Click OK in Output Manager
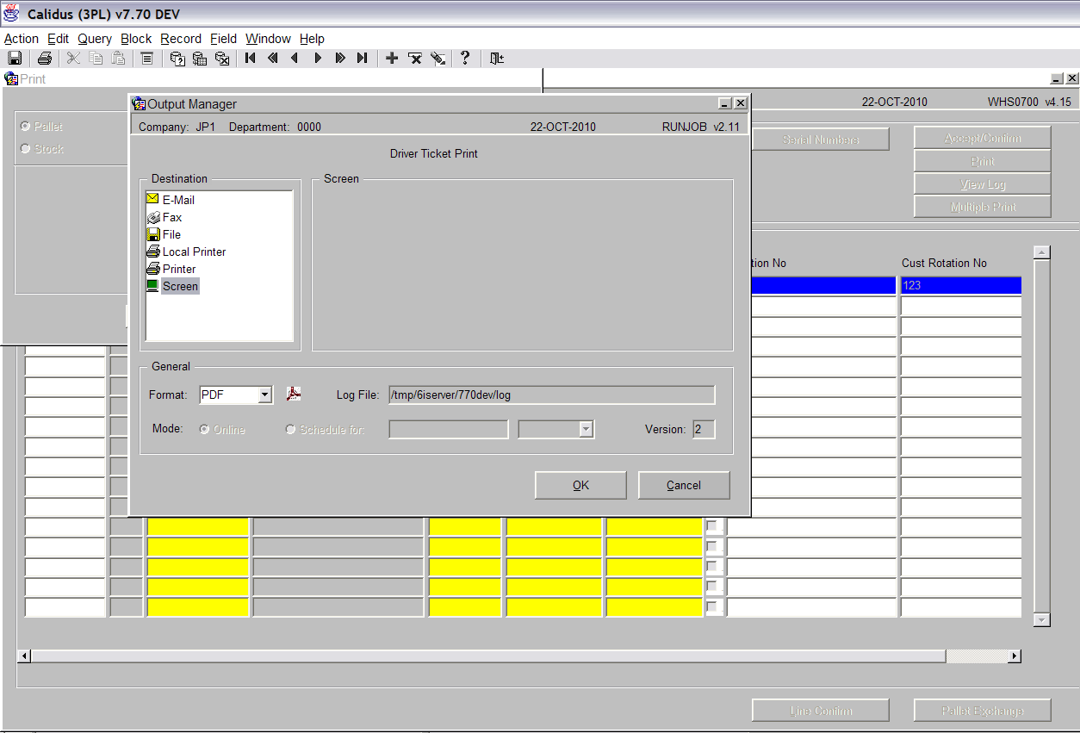Image resolution: width=1080 pixels, height=733 pixels. [580, 485]
